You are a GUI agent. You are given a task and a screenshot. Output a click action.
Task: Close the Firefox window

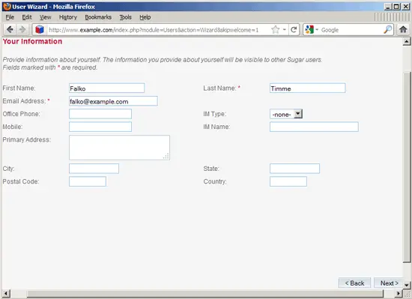point(406,7)
